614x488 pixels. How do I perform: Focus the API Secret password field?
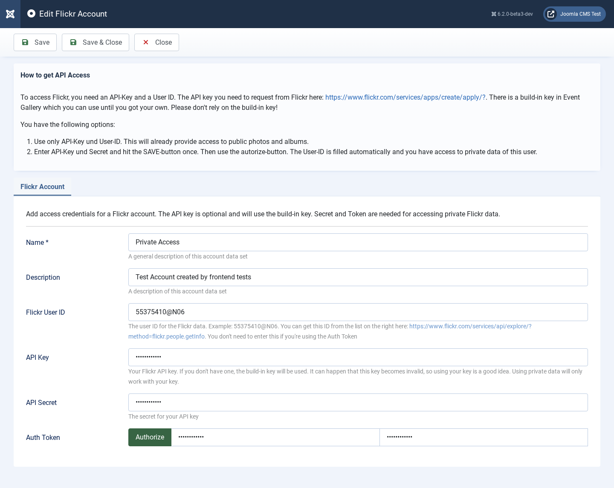pos(358,402)
